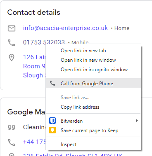Click the Slough address line link
Image resolution: width=152 pixels, height=156 pixels.
(x=34, y=75)
